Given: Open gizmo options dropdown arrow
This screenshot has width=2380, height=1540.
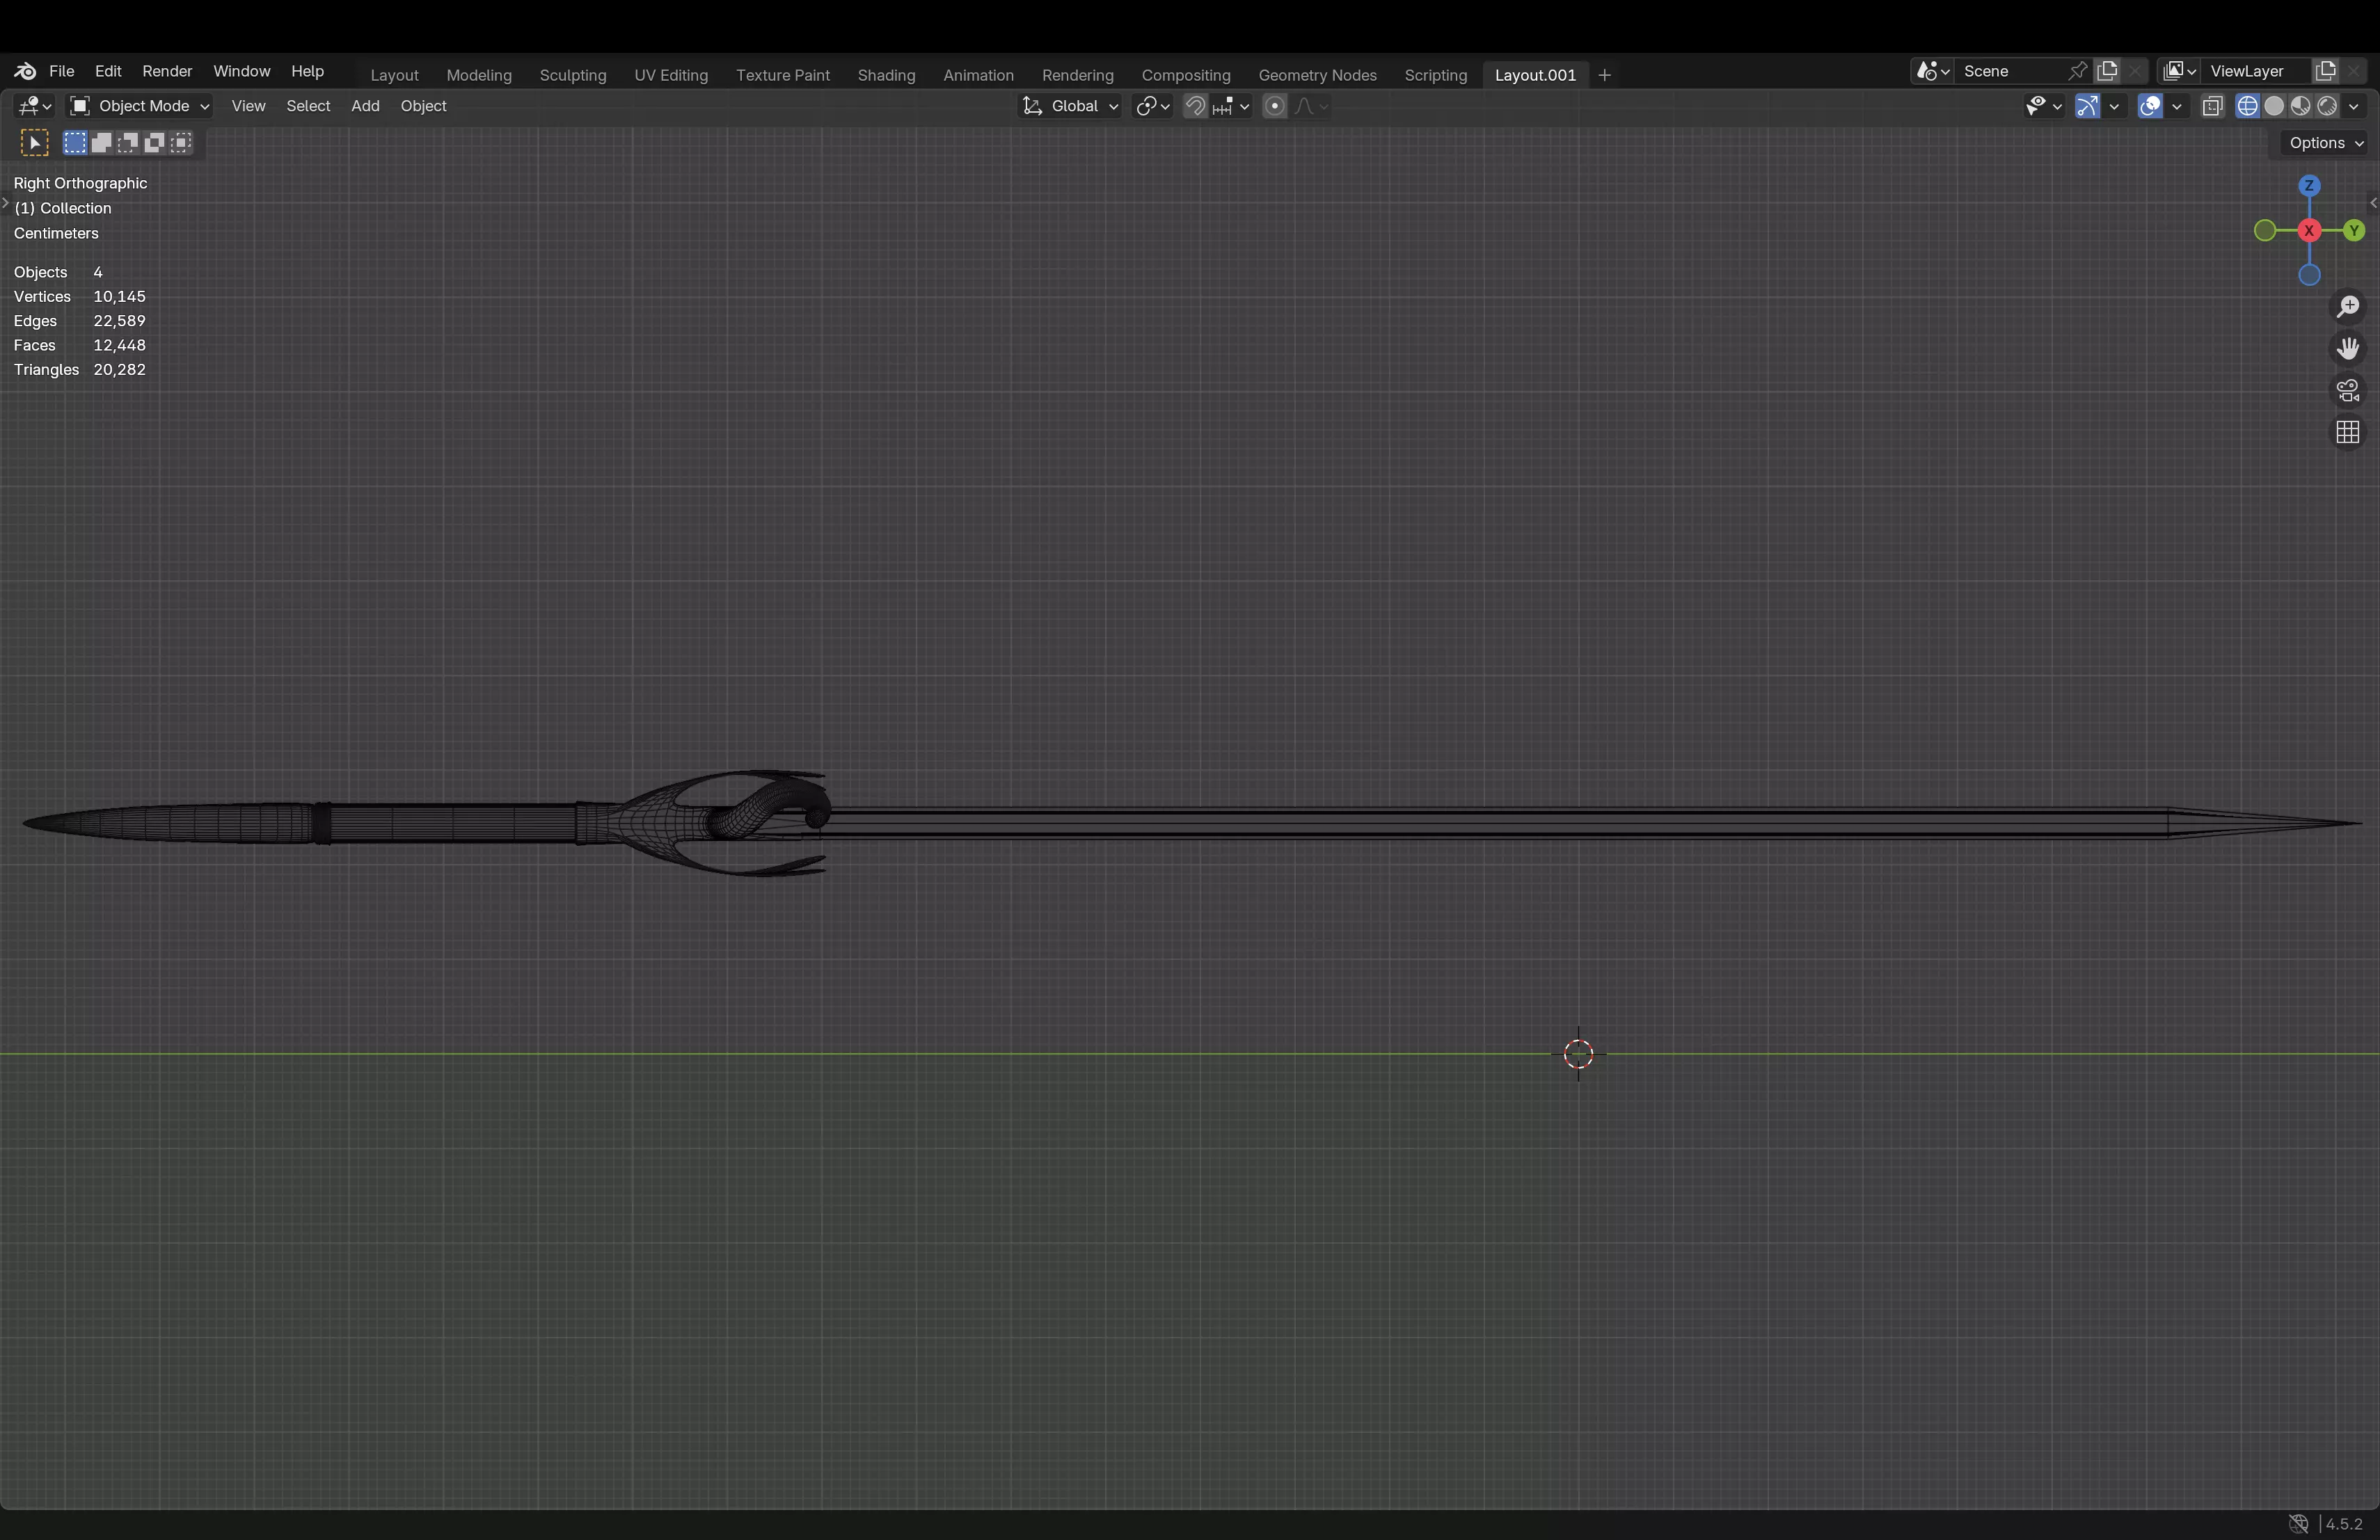Looking at the screenshot, I should coord(2114,106).
